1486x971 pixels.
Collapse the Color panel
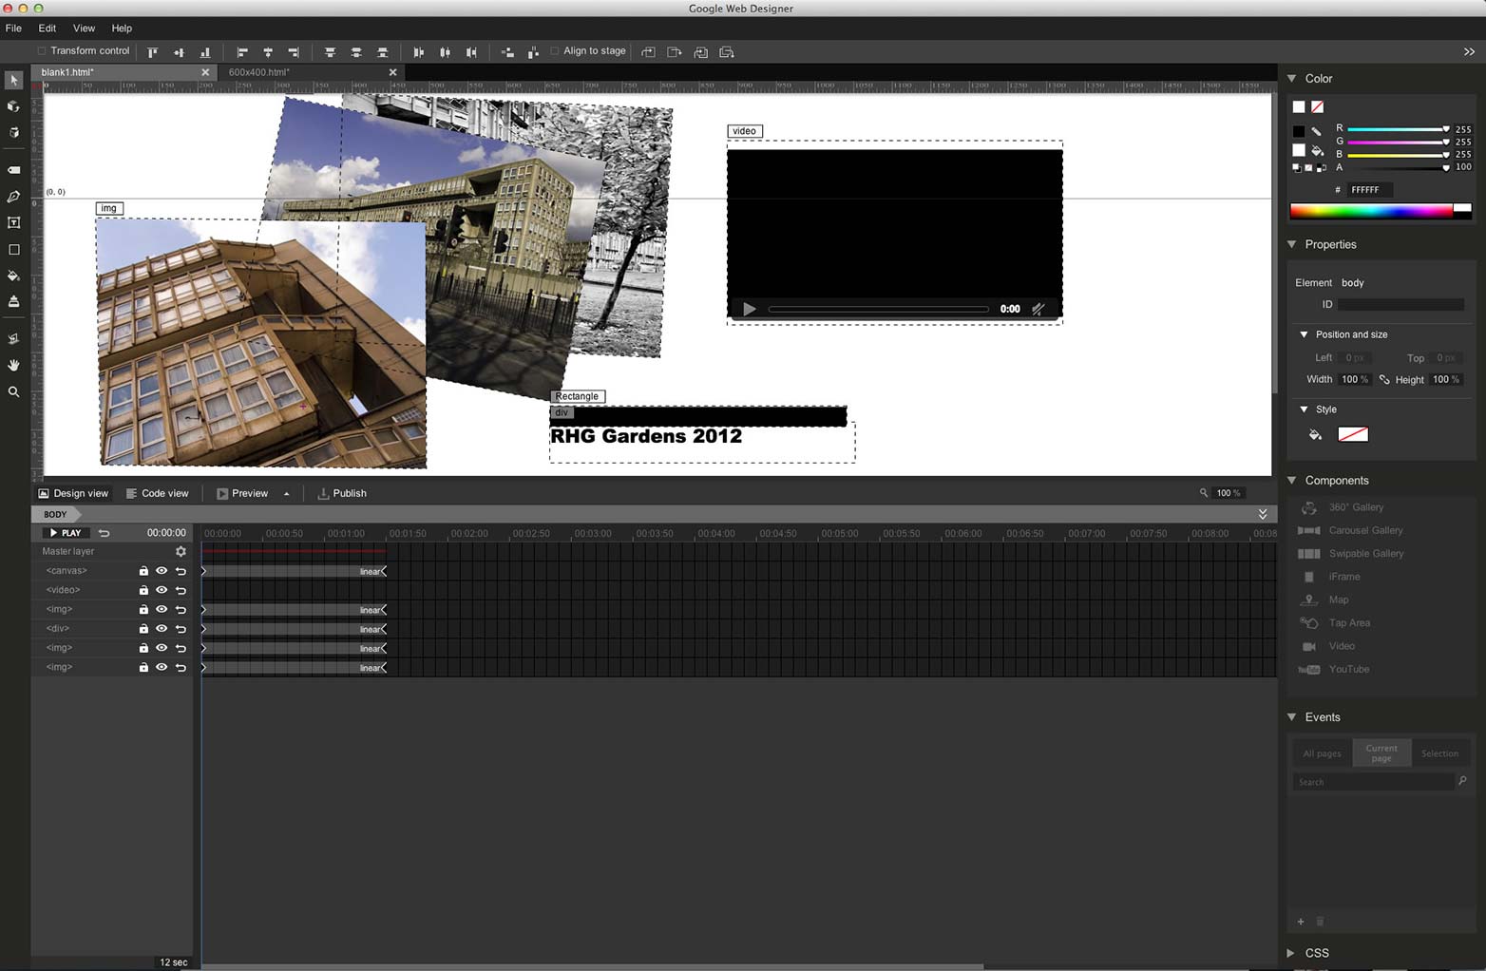tap(1292, 78)
